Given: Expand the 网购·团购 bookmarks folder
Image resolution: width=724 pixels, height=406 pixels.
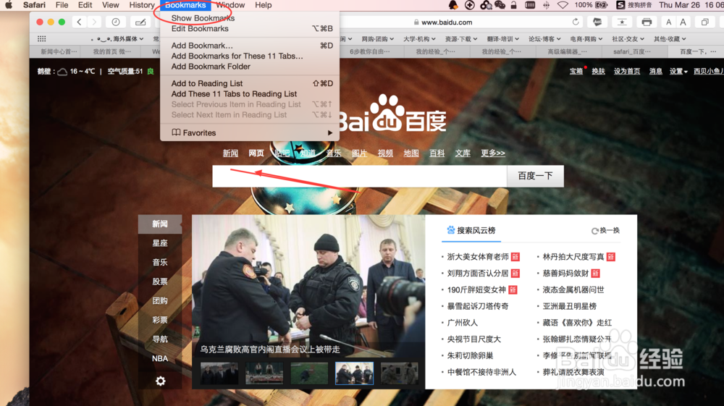Looking at the screenshot, I should pyautogui.click(x=377, y=39).
